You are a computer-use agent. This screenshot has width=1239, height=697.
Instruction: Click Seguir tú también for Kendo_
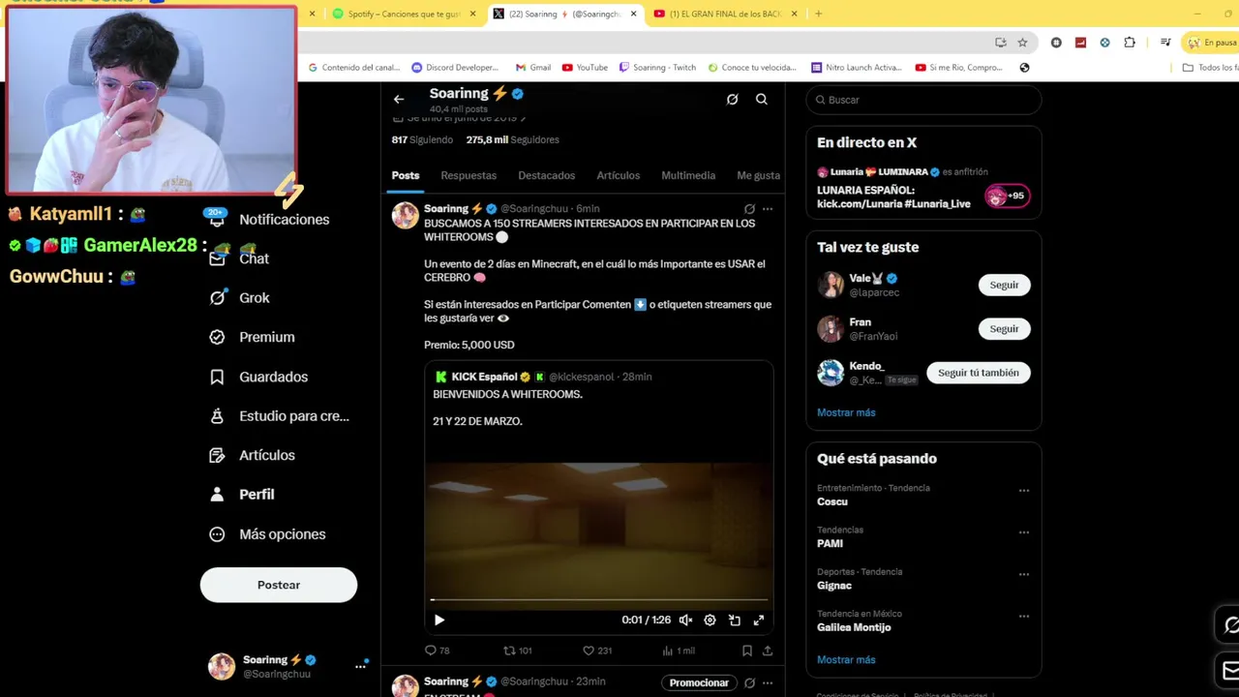click(979, 373)
